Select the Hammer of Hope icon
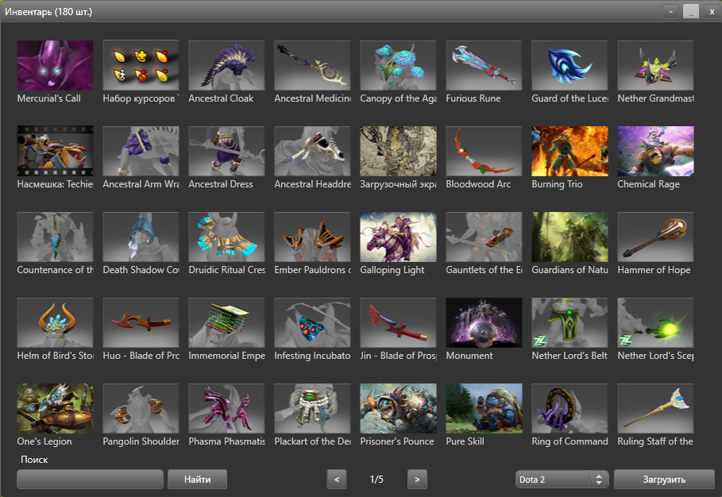 click(x=656, y=237)
